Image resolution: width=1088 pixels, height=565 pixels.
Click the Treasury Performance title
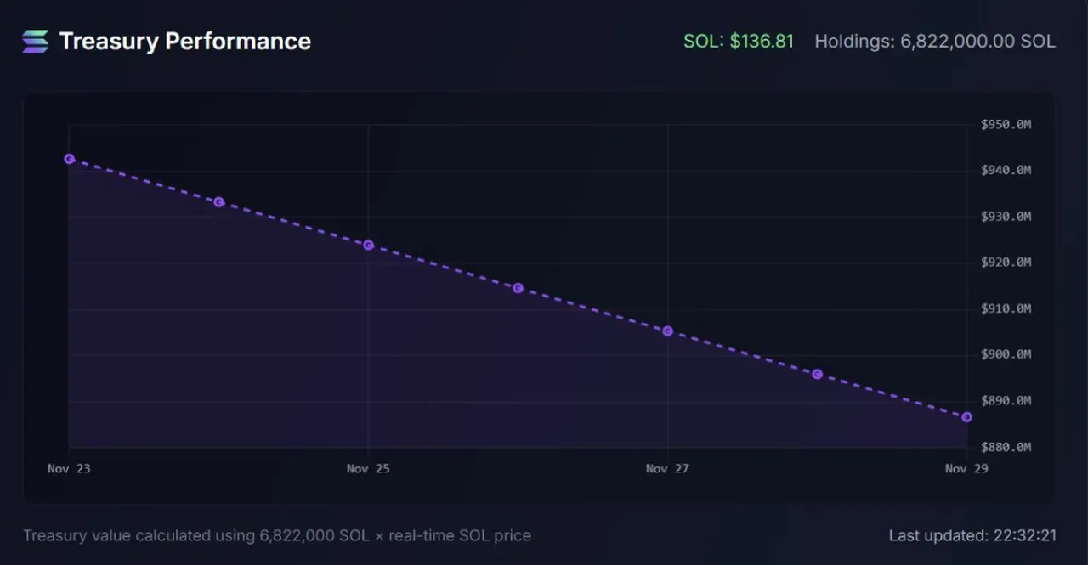[x=185, y=41]
